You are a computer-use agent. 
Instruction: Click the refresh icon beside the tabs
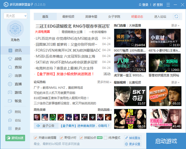click(x=176, y=16)
